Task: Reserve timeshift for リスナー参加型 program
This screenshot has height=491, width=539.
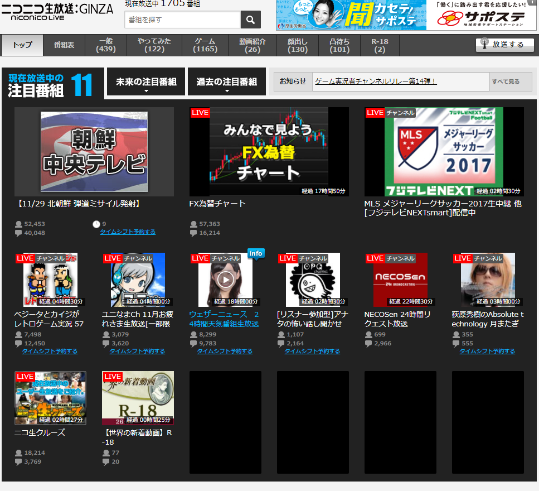Action: pyautogui.click(x=312, y=352)
